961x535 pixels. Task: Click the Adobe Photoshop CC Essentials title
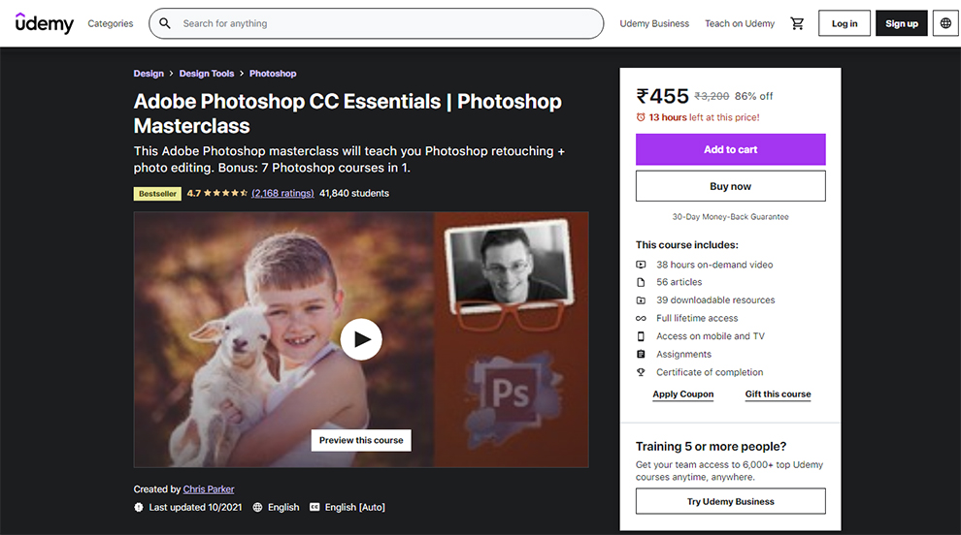tap(348, 113)
